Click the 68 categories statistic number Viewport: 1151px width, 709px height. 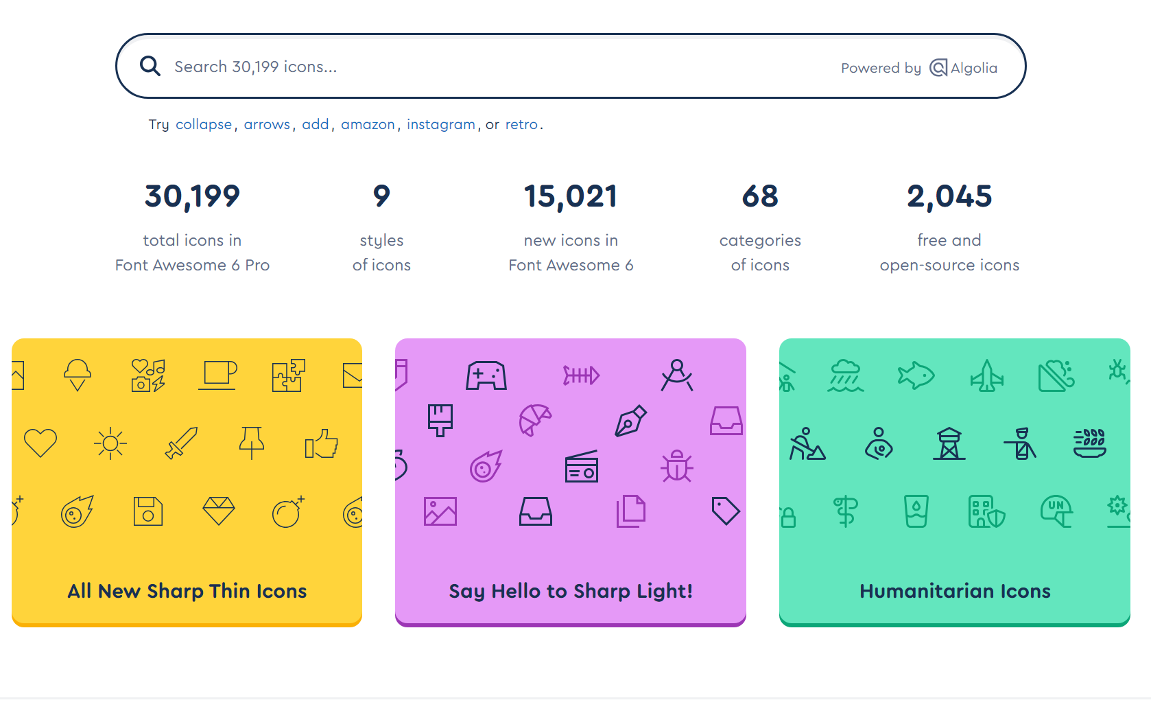(x=760, y=196)
